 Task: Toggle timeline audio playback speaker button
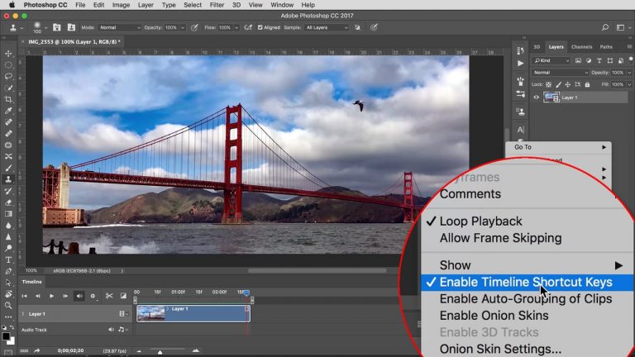click(x=79, y=296)
